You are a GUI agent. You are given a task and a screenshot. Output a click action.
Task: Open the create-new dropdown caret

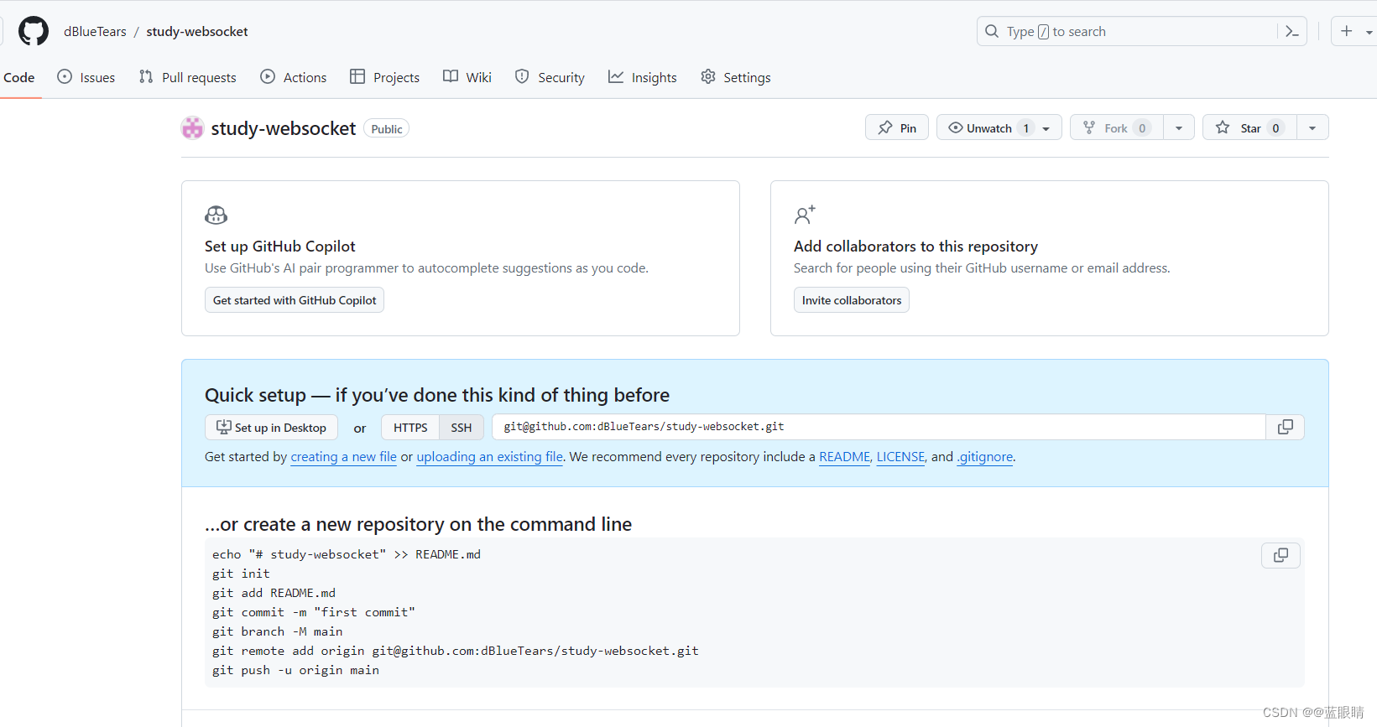coord(1369,32)
